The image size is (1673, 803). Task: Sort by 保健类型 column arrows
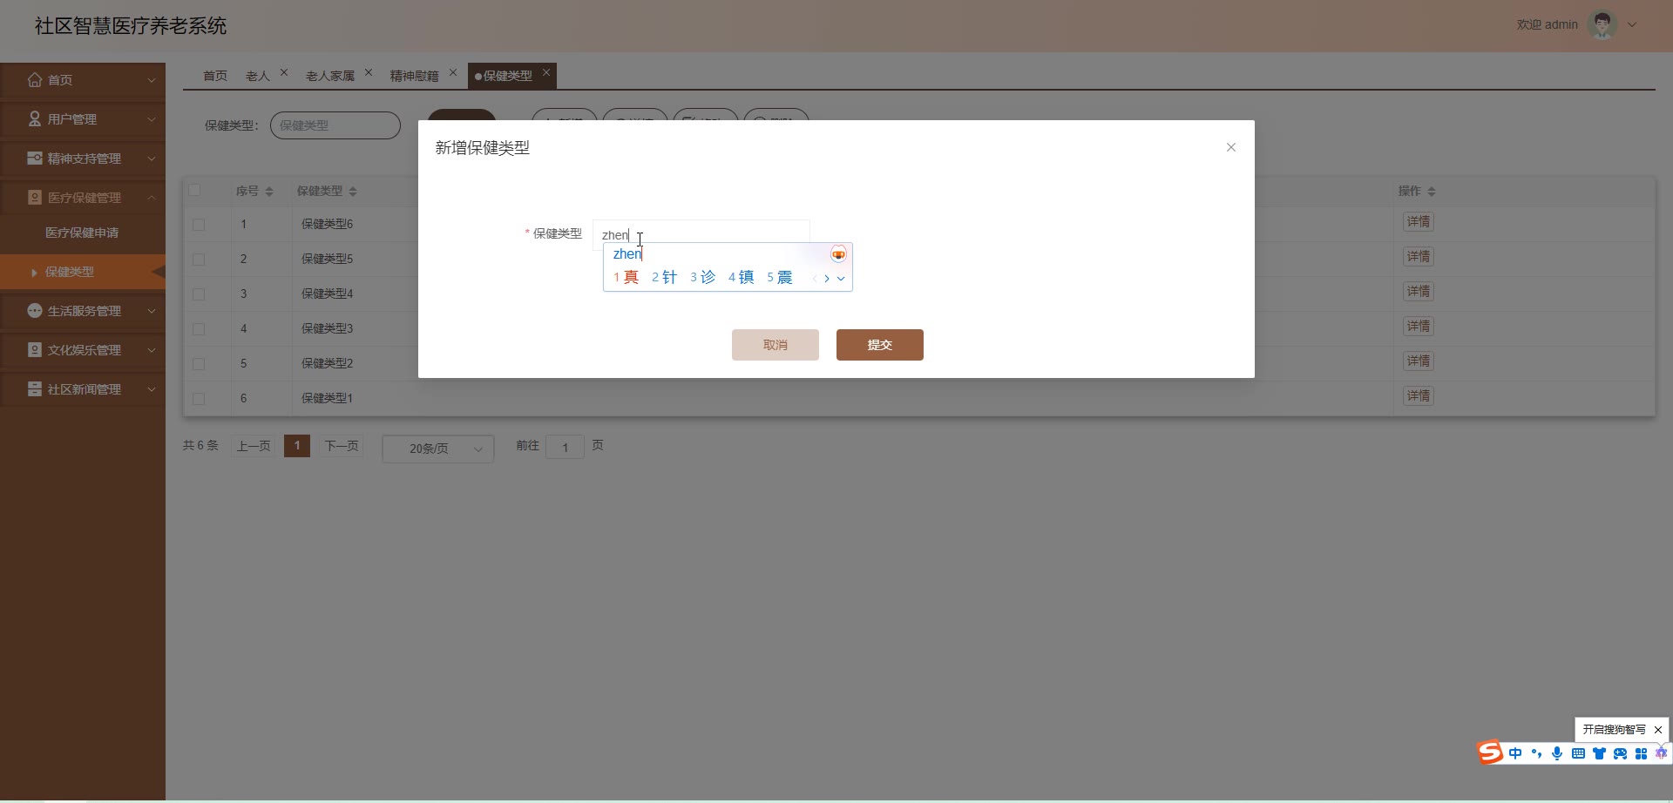point(353,192)
